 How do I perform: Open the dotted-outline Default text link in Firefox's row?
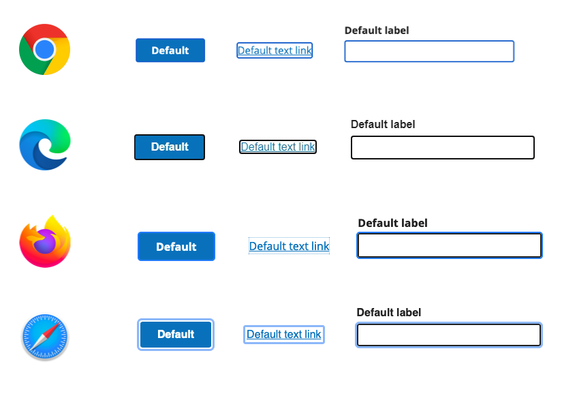pyautogui.click(x=289, y=246)
